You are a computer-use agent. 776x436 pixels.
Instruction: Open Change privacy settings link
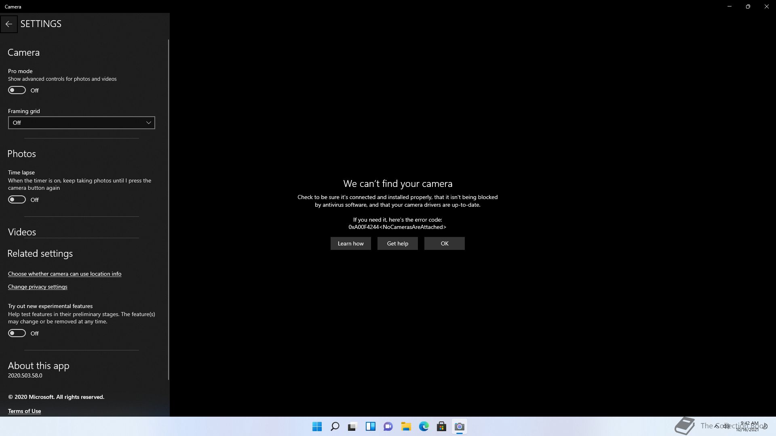[x=38, y=287]
